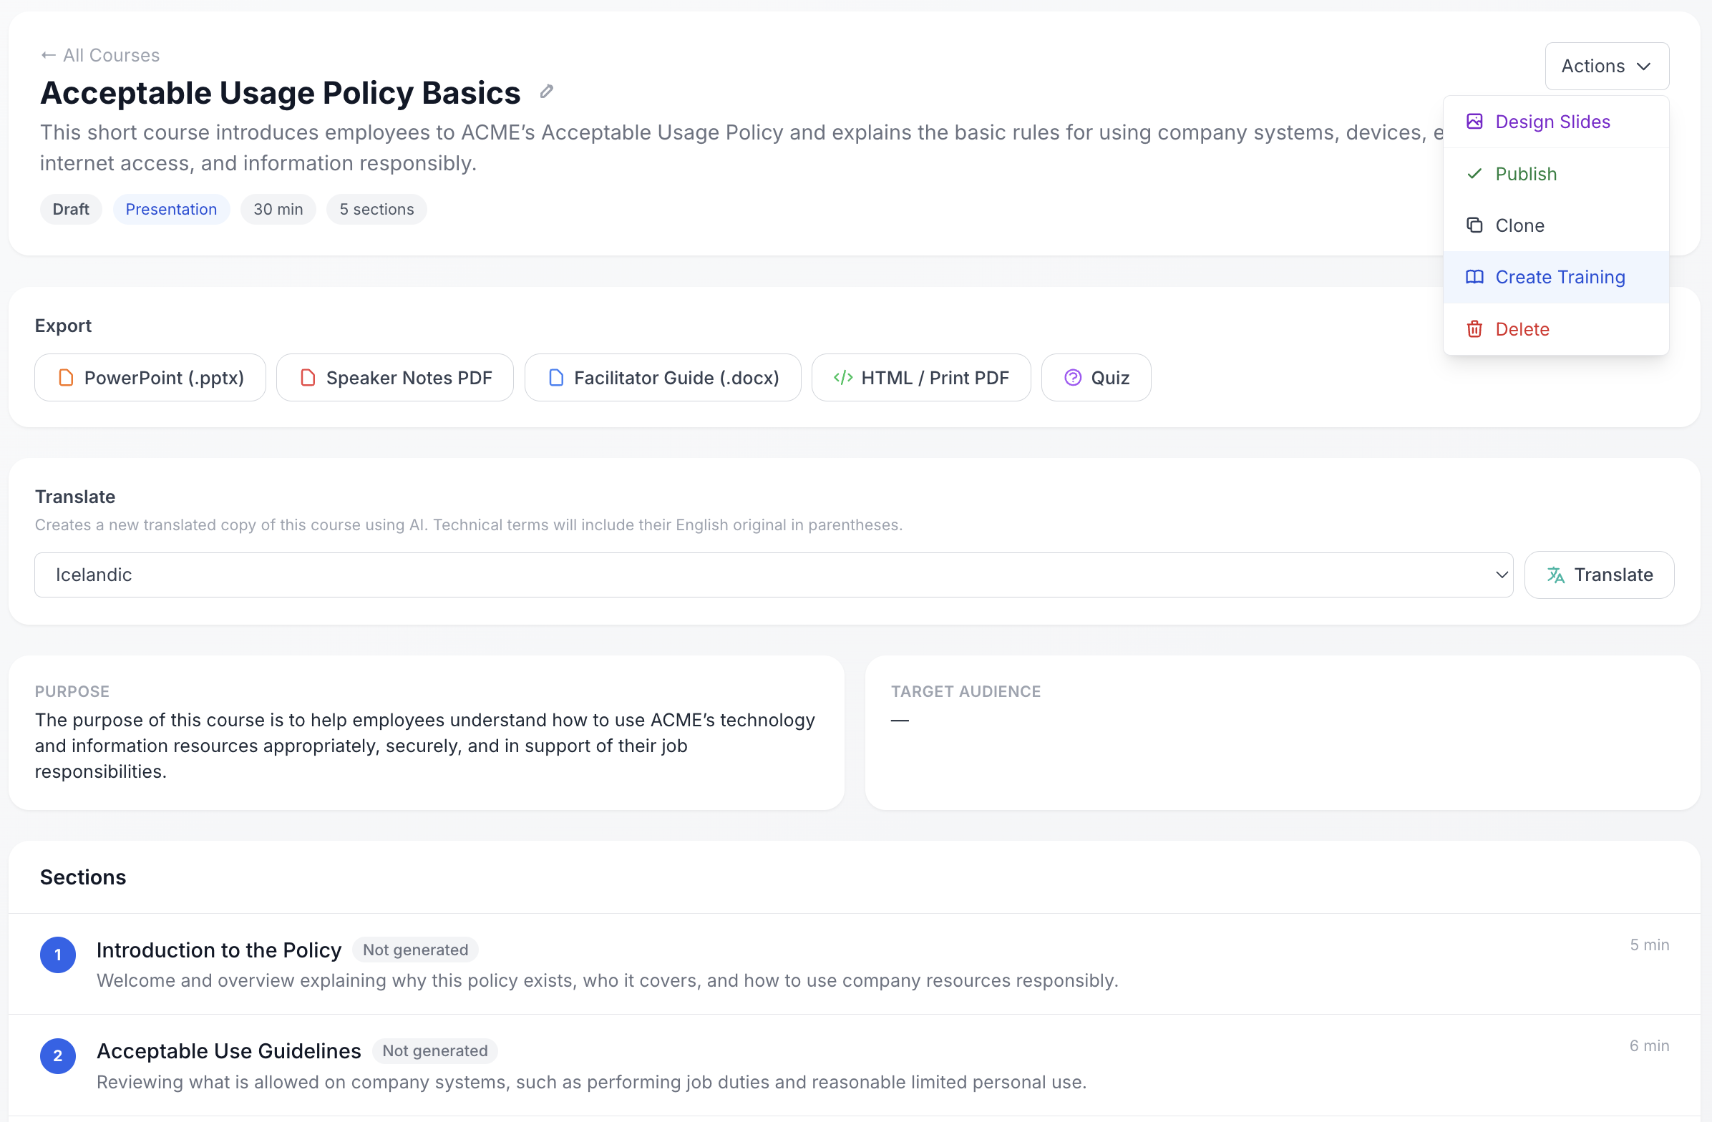Select Clone from the Actions menu
Image resolution: width=1712 pixels, height=1122 pixels.
(x=1556, y=225)
